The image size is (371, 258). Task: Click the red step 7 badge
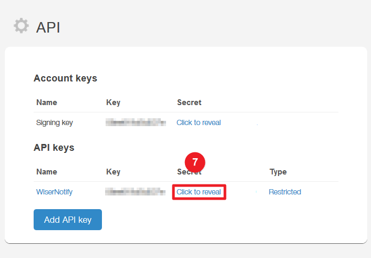[x=195, y=162]
